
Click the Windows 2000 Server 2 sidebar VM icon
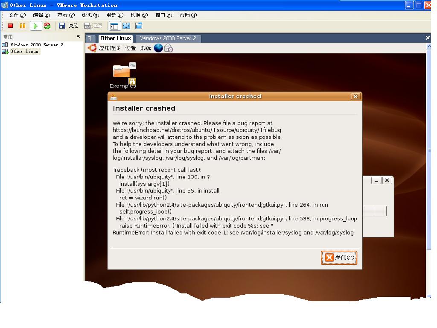[5, 44]
